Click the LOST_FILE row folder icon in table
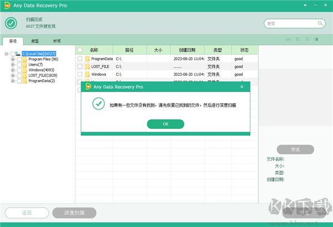This screenshot has width=333, height=227. click(87, 67)
